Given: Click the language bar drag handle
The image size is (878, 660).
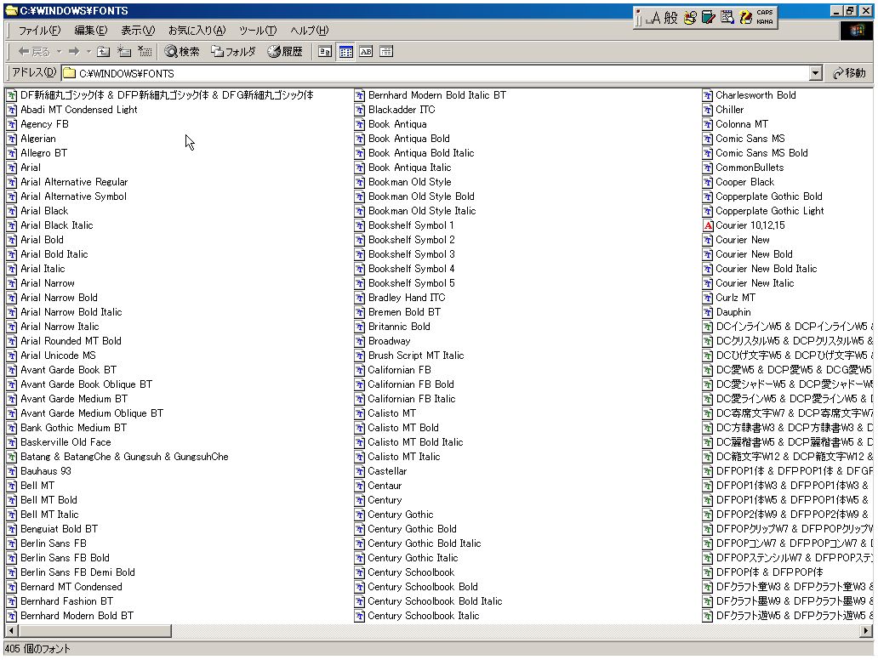Looking at the screenshot, I should click(x=638, y=17).
